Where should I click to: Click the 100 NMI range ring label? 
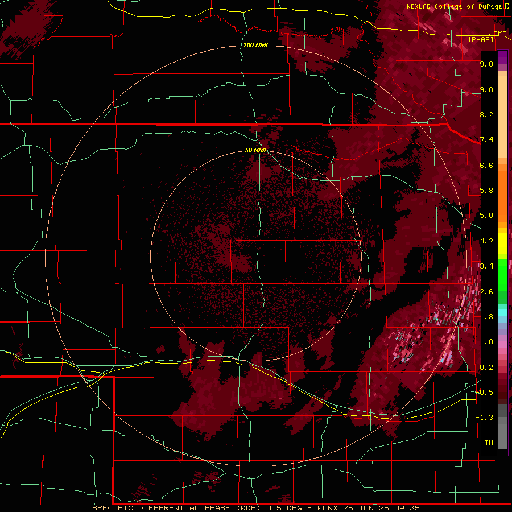tap(255, 45)
